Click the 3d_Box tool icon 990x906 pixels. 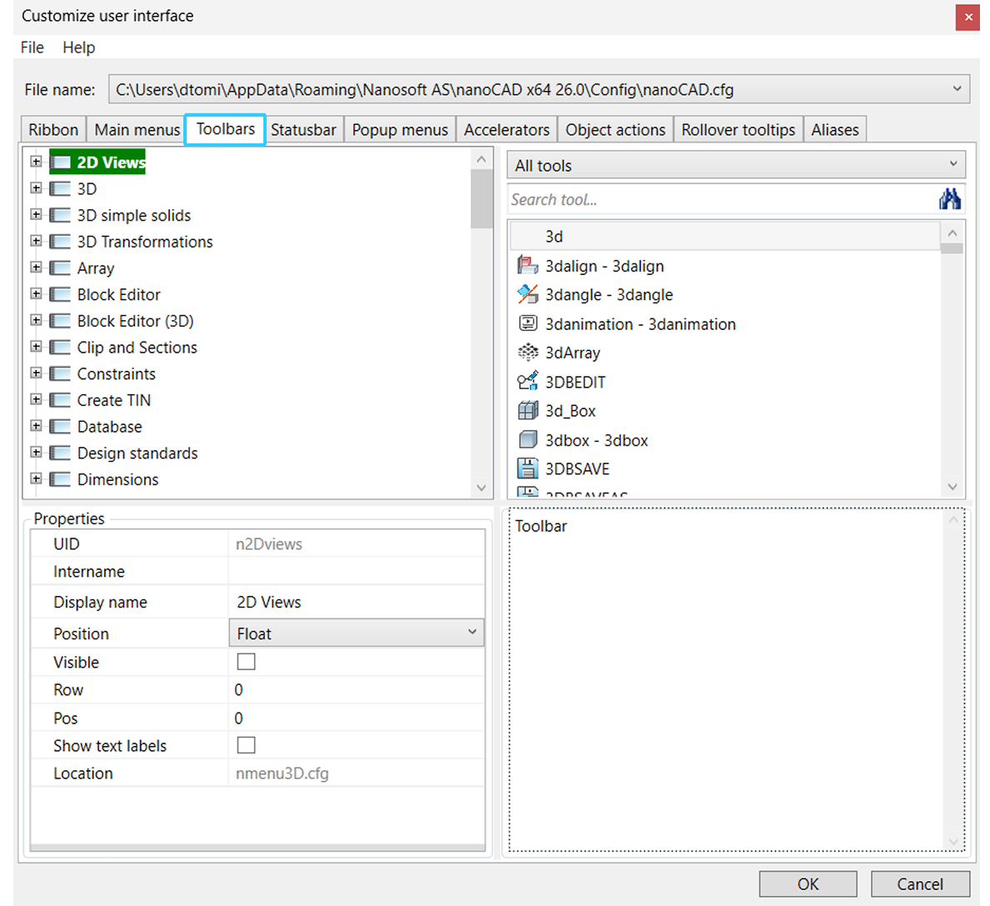tap(527, 410)
